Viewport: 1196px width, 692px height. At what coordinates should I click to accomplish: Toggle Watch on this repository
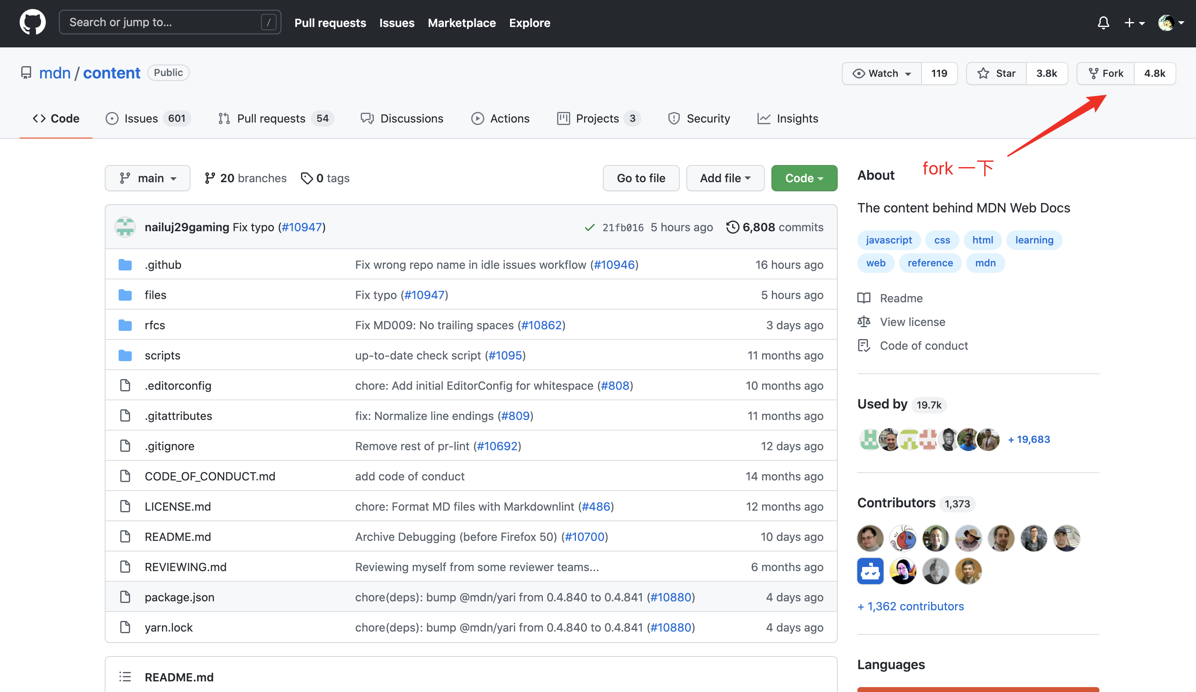882,74
